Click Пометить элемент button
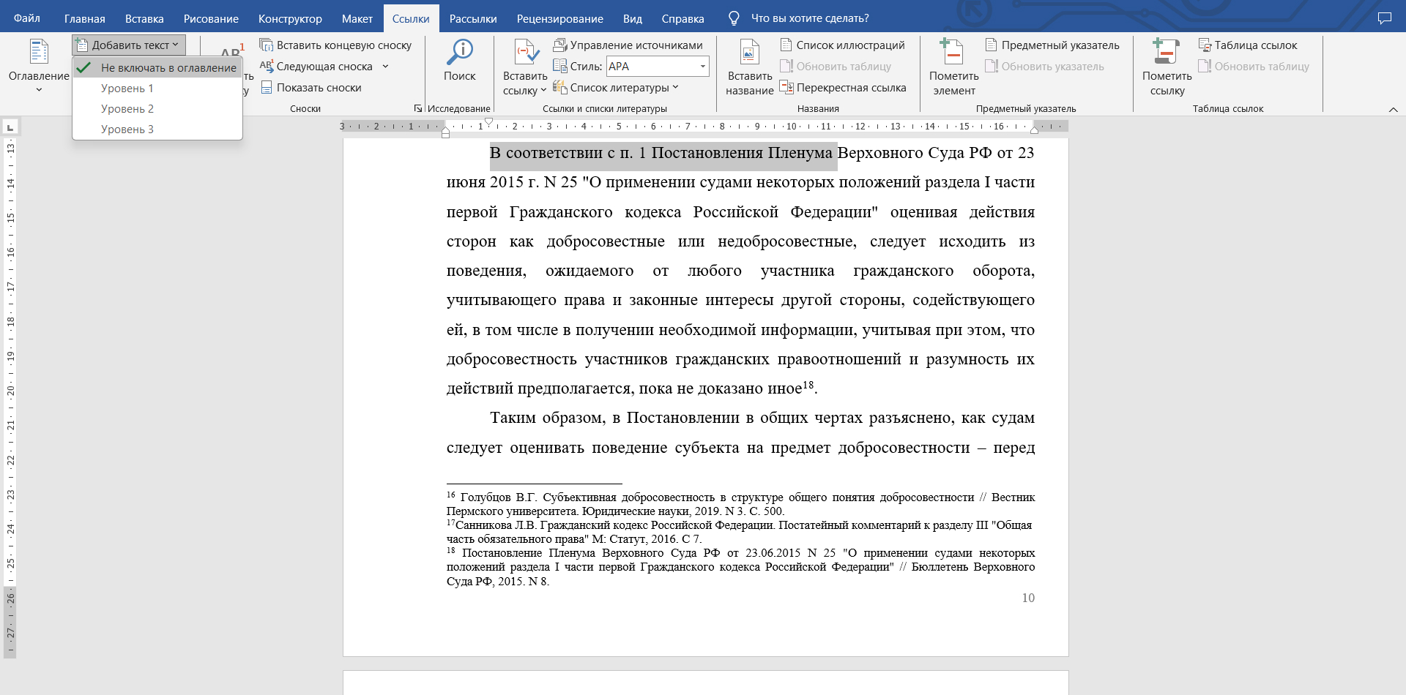1406x695 pixels. [953, 67]
